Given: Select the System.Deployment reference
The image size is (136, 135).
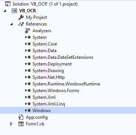Looking at the screenshot, I should (52, 64).
